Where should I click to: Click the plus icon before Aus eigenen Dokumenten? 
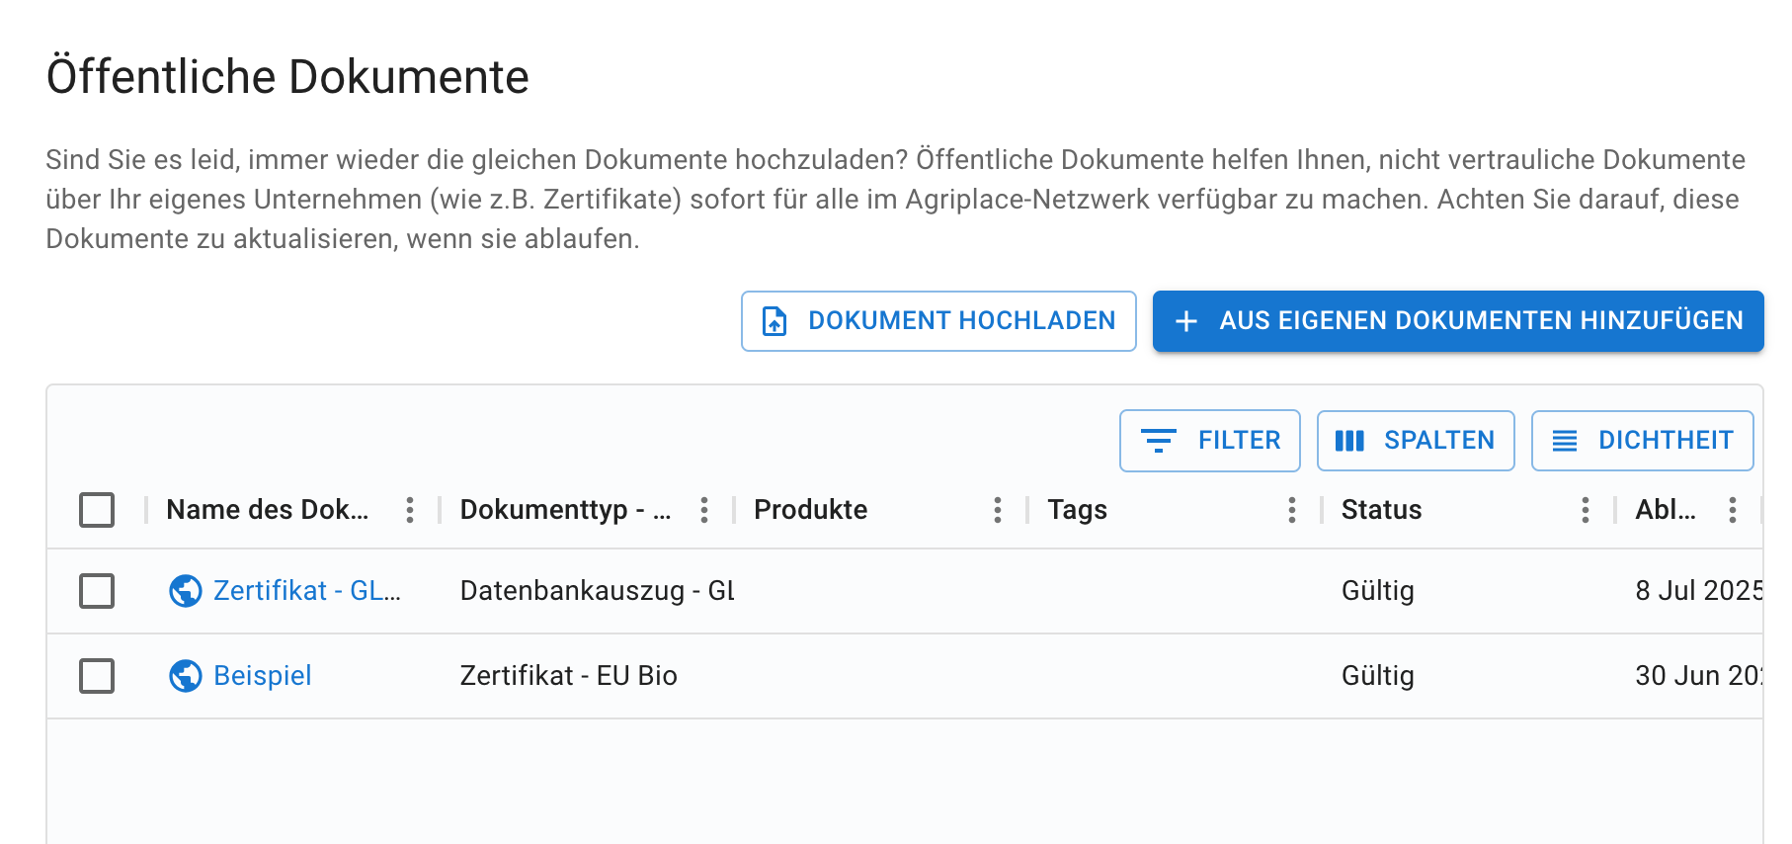pyautogui.click(x=1186, y=321)
